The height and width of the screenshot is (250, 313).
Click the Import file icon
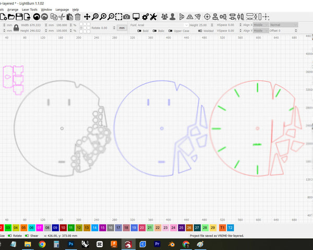[27, 17]
